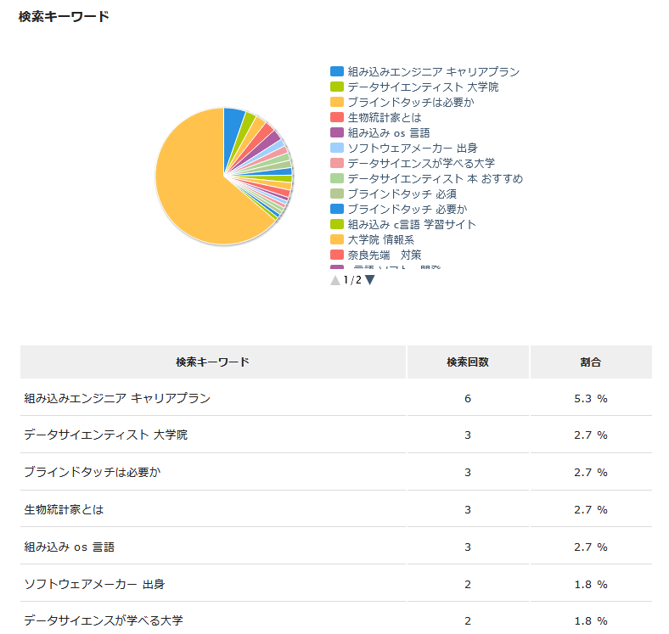Click red swatch for 生物統計家とは
The height and width of the screenshot is (634, 669).
click(x=337, y=117)
